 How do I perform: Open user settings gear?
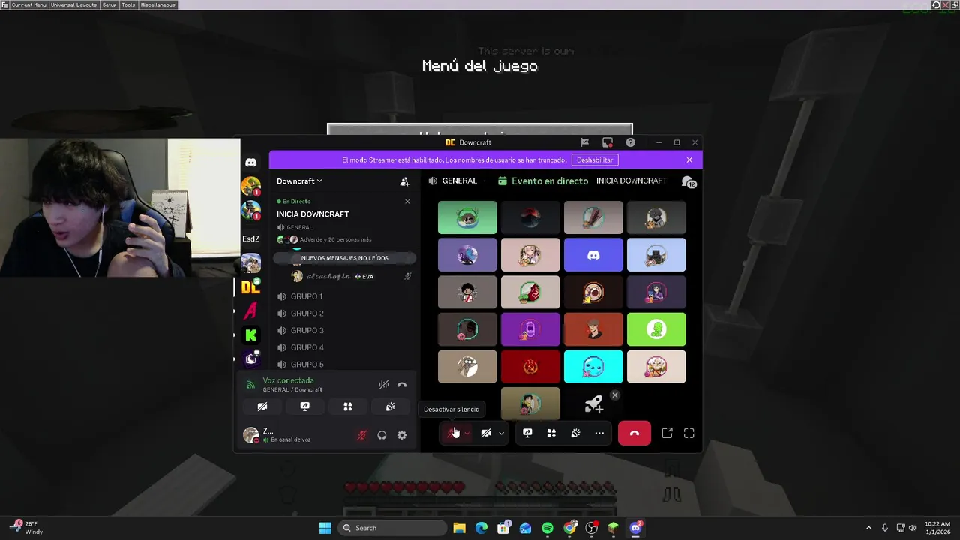tap(402, 435)
